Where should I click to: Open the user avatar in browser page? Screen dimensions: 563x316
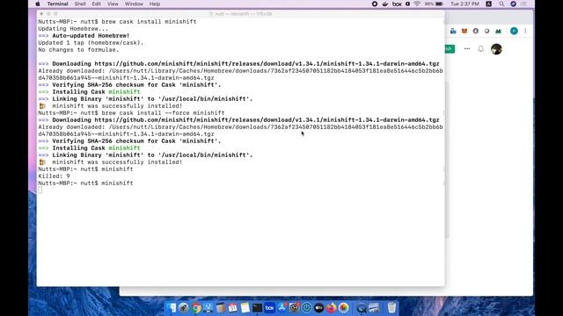point(496,49)
